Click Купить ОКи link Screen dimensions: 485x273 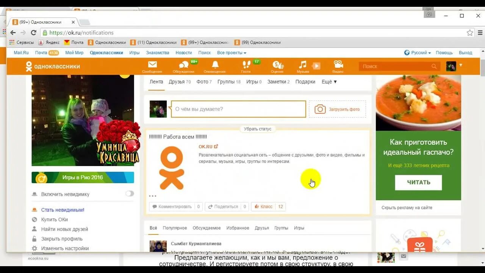(54, 220)
